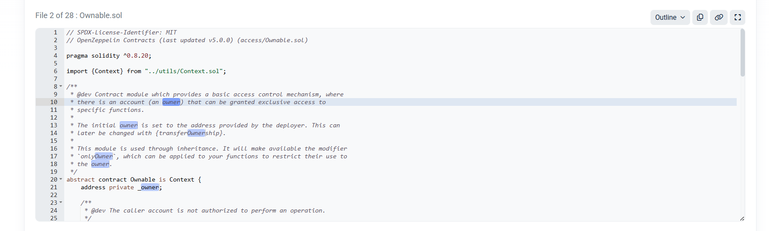Click the highlighted onlyOwner text
769x231 pixels.
pos(97,157)
